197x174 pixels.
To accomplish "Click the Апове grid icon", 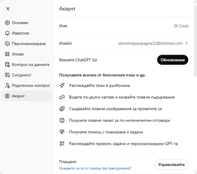I will pyautogui.click(x=7, y=54).
